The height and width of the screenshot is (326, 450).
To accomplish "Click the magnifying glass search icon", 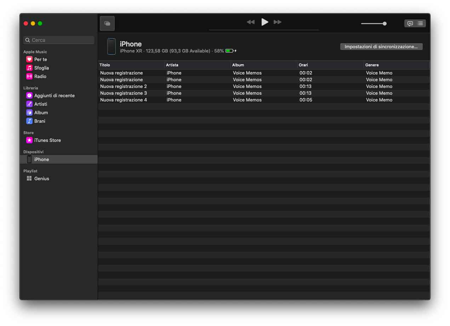I will pos(28,40).
